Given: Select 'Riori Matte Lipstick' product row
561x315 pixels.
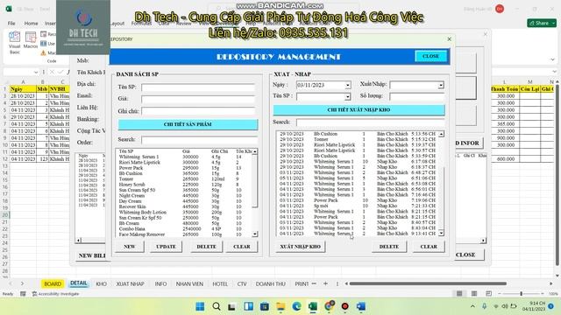Looking at the screenshot, I should 185,162.
